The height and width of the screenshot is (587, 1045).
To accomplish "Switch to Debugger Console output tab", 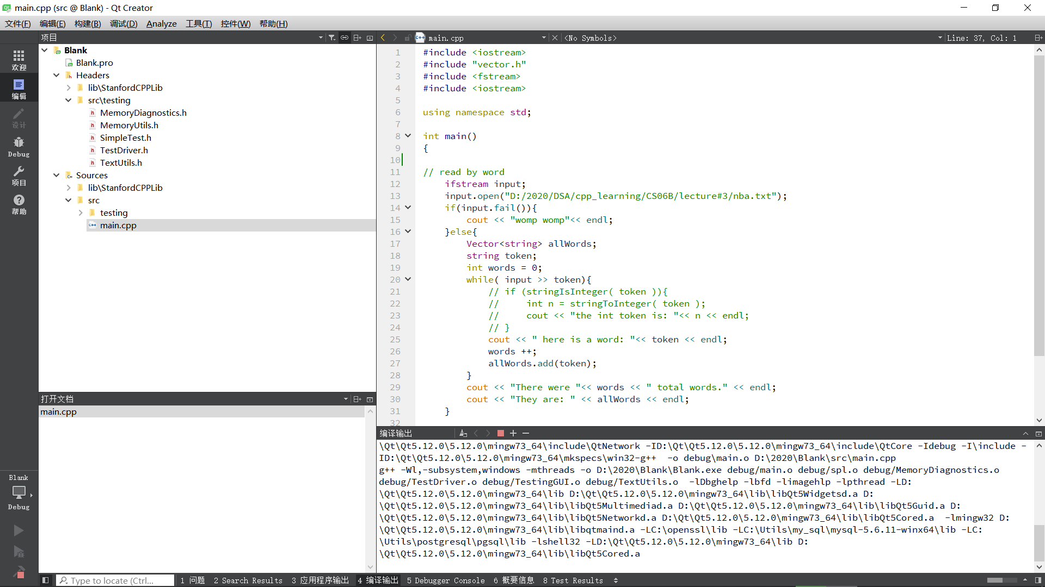I will tap(445, 580).
